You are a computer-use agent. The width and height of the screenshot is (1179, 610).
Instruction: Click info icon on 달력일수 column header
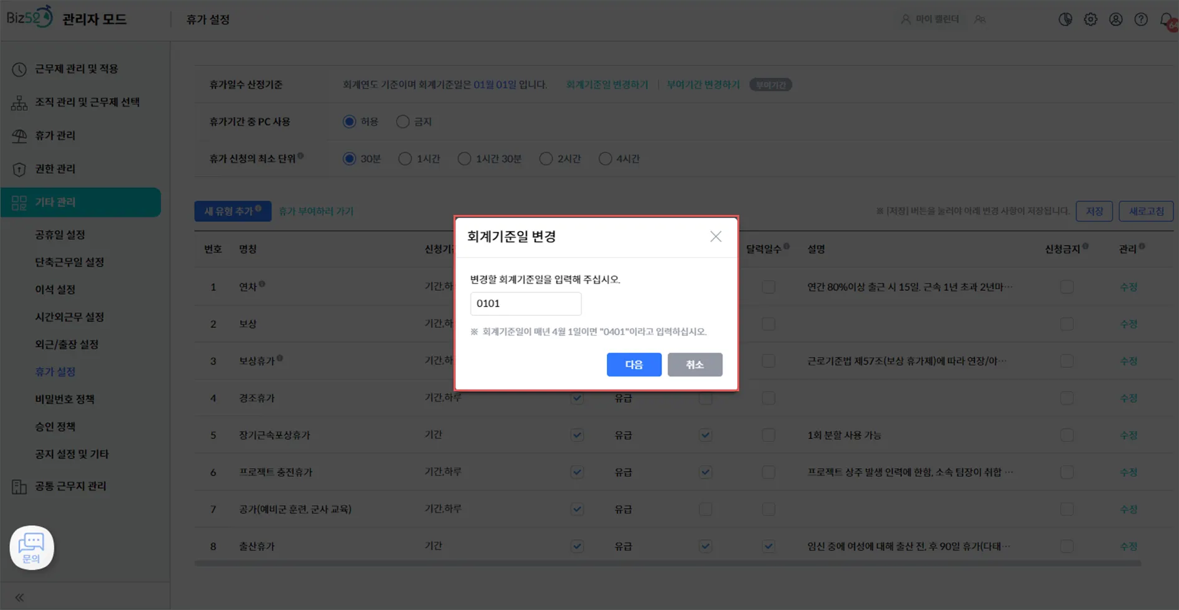(x=787, y=246)
